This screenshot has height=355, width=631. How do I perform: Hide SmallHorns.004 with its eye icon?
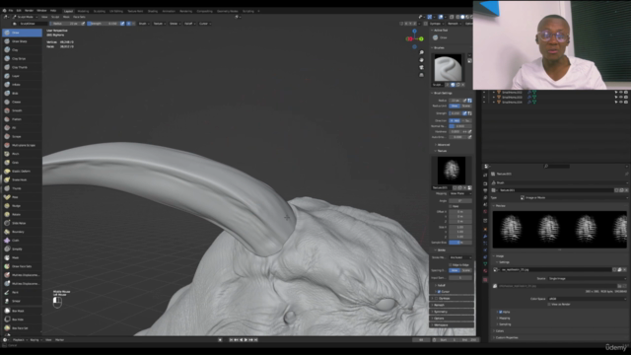point(620,102)
